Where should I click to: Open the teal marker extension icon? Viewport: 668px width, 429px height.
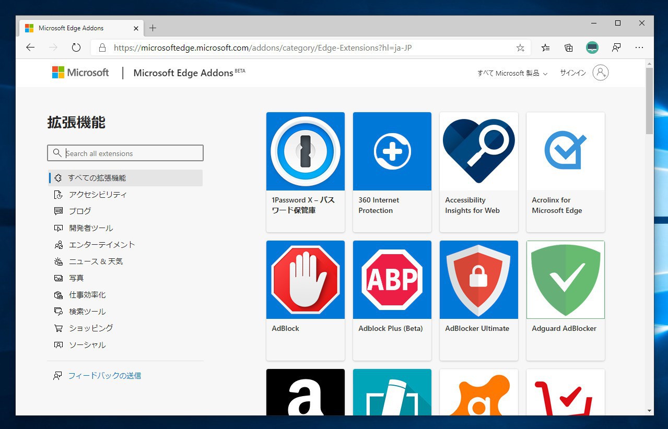[x=392, y=392]
